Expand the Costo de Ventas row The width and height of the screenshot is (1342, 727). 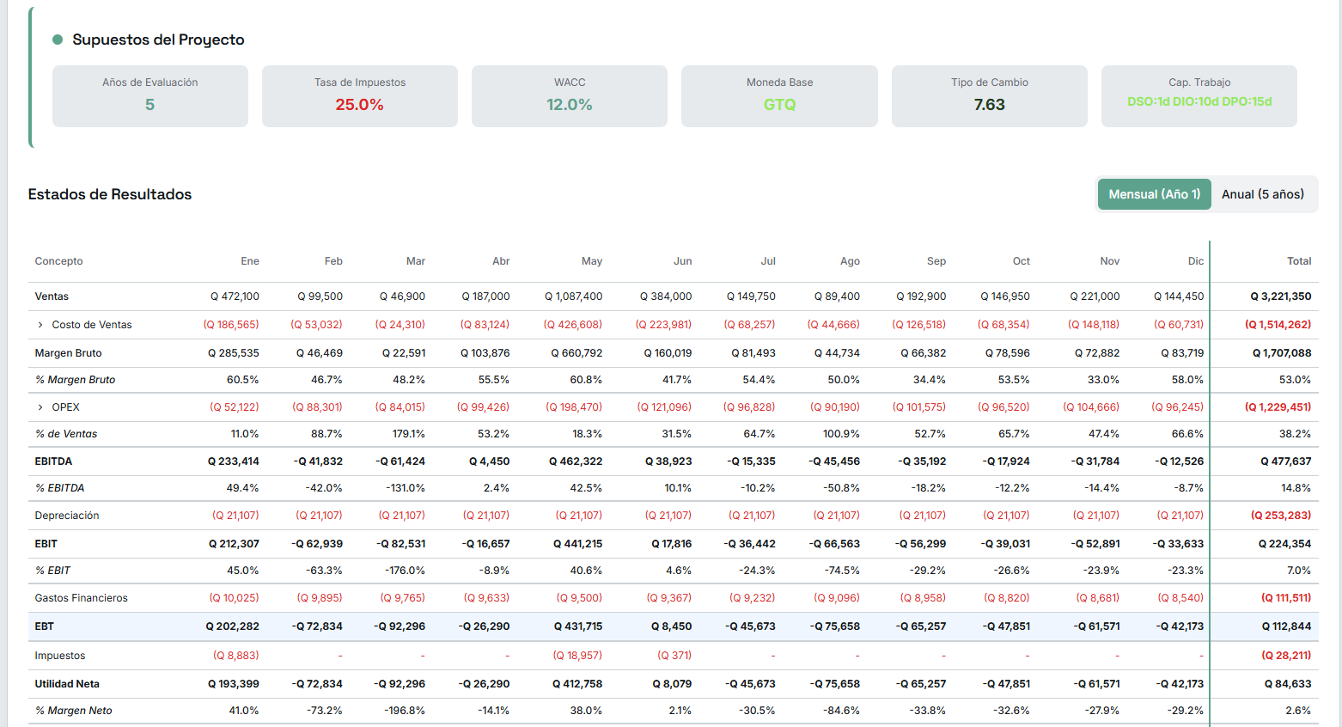[40, 325]
